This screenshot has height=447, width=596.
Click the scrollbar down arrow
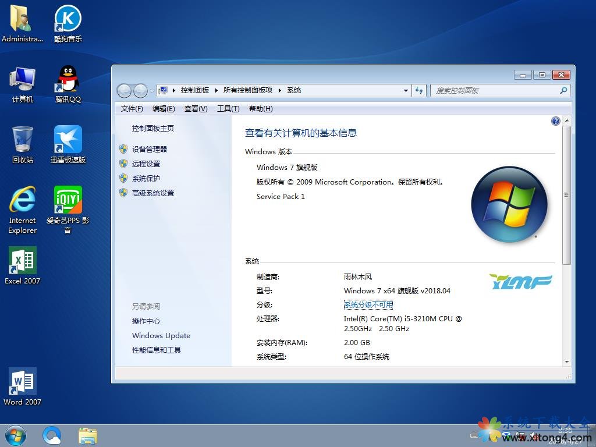567,361
